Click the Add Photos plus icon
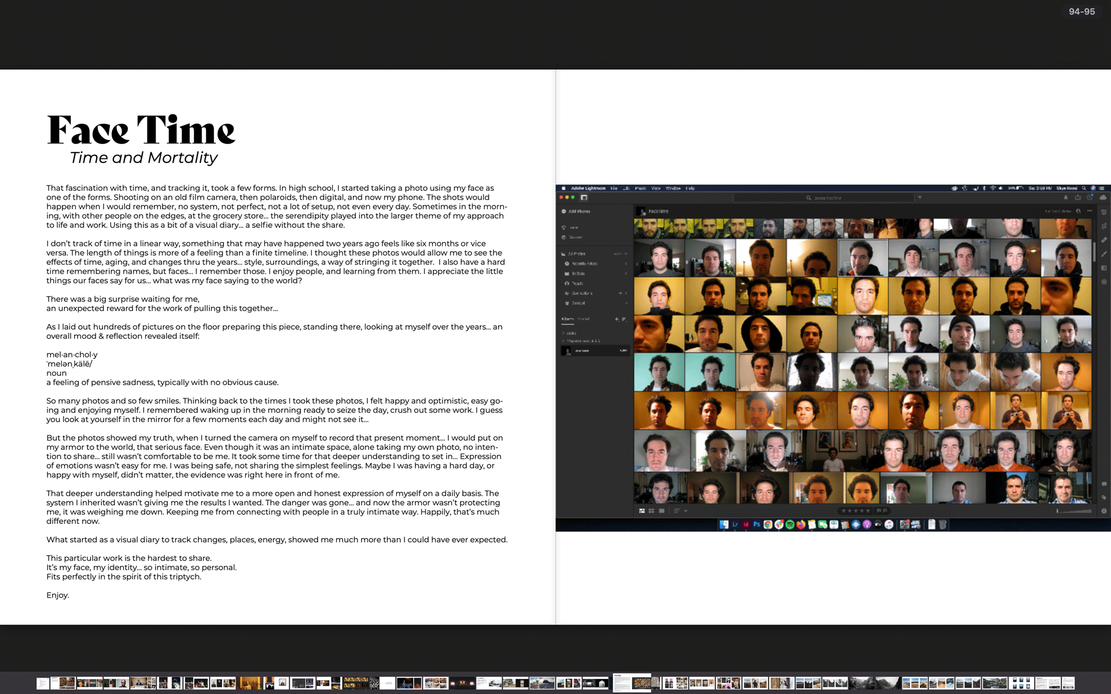The width and height of the screenshot is (1111, 694). [x=564, y=211]
